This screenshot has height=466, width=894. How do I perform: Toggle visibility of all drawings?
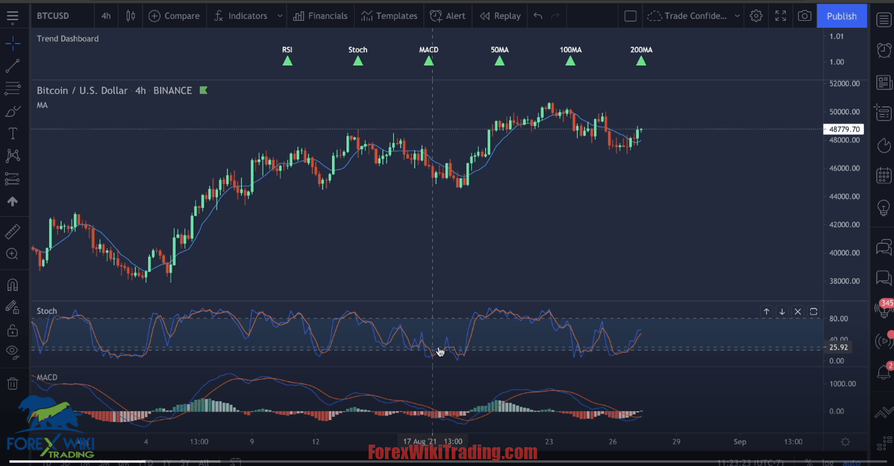point(13,352)
